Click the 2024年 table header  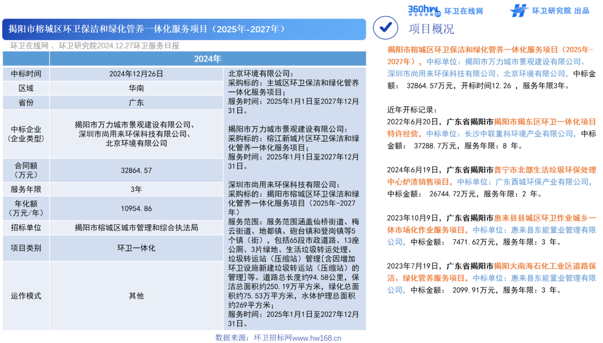pos(208,59)
